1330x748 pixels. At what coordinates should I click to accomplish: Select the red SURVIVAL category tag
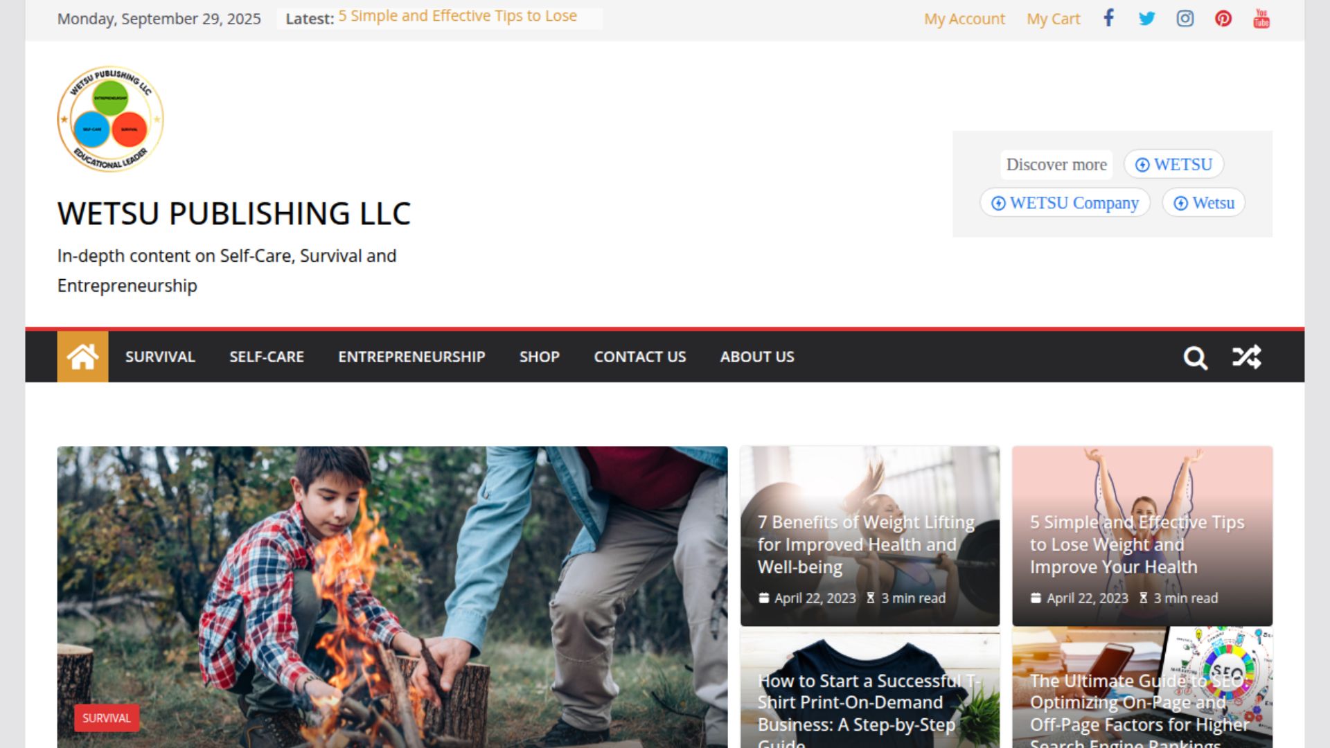(x=107, y=718)
